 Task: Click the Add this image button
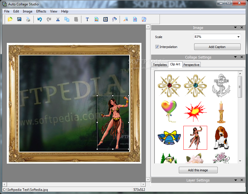198,170
